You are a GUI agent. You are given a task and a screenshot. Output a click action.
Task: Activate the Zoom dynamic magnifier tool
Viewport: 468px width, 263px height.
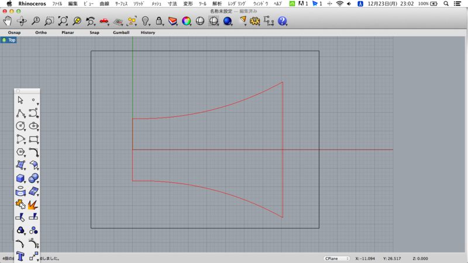coord(36,21)
